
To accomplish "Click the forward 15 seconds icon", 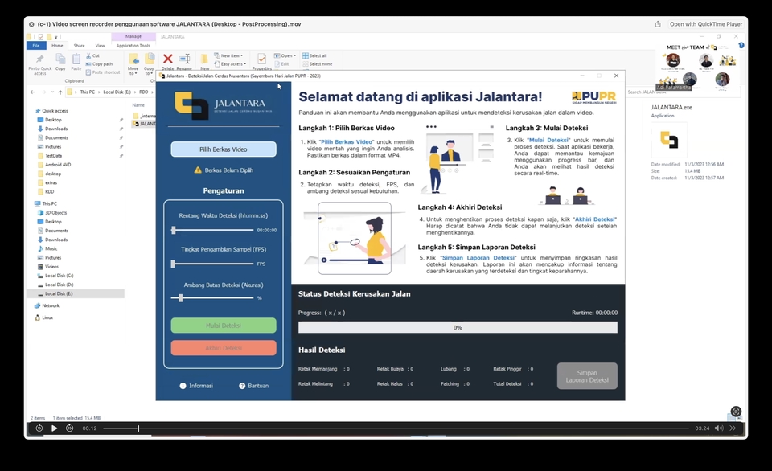I will 70,428.
